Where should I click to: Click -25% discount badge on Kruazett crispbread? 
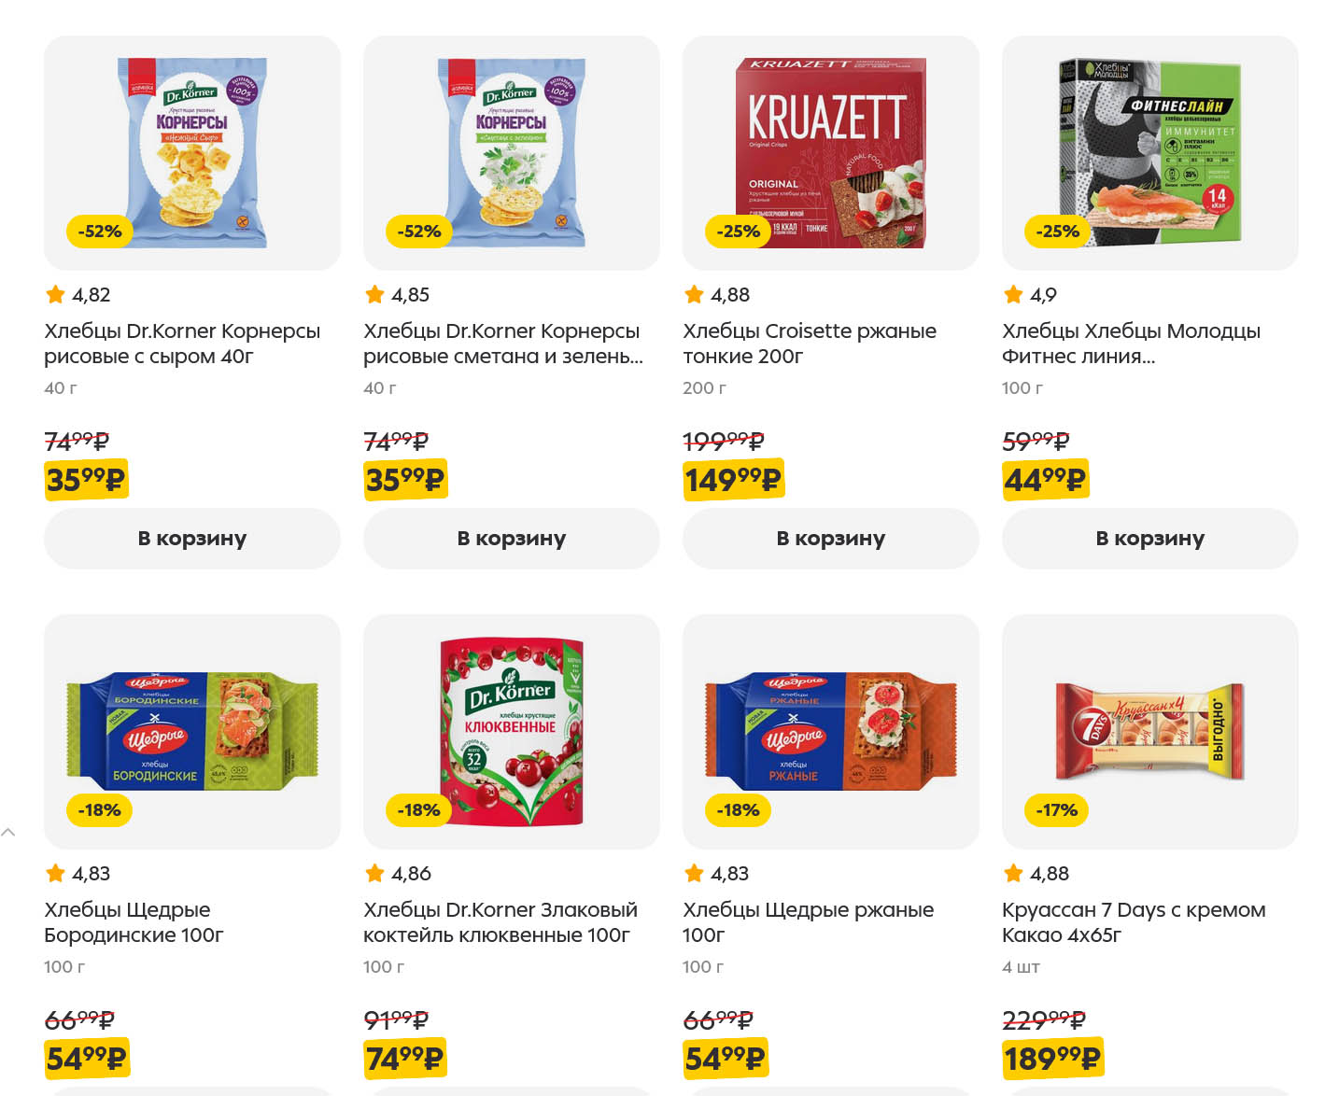coord(738,232)
